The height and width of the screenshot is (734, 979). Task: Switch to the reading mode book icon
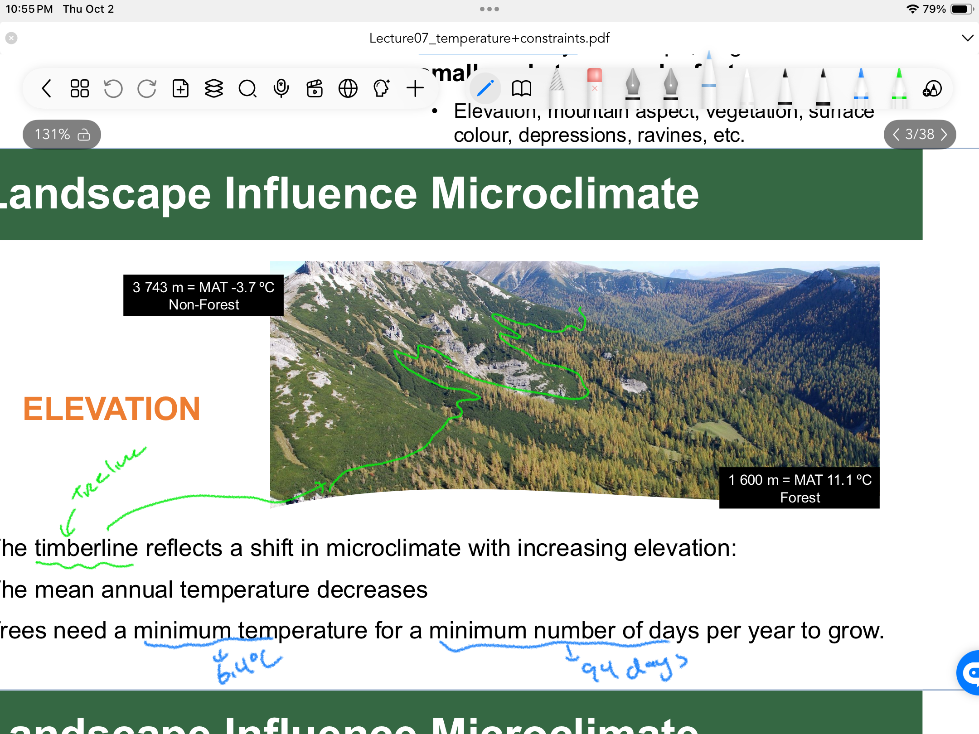(x=521, y=88)
